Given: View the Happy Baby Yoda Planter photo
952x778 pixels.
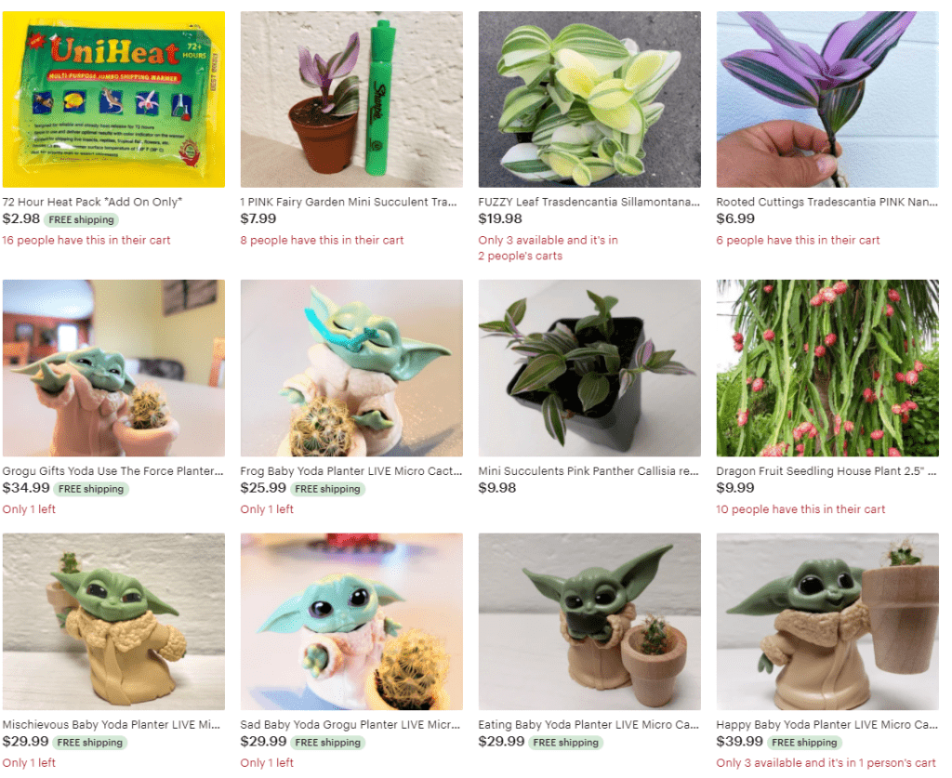Looking at the screenshot, I should pyautogui.click(x=827, y=622).
